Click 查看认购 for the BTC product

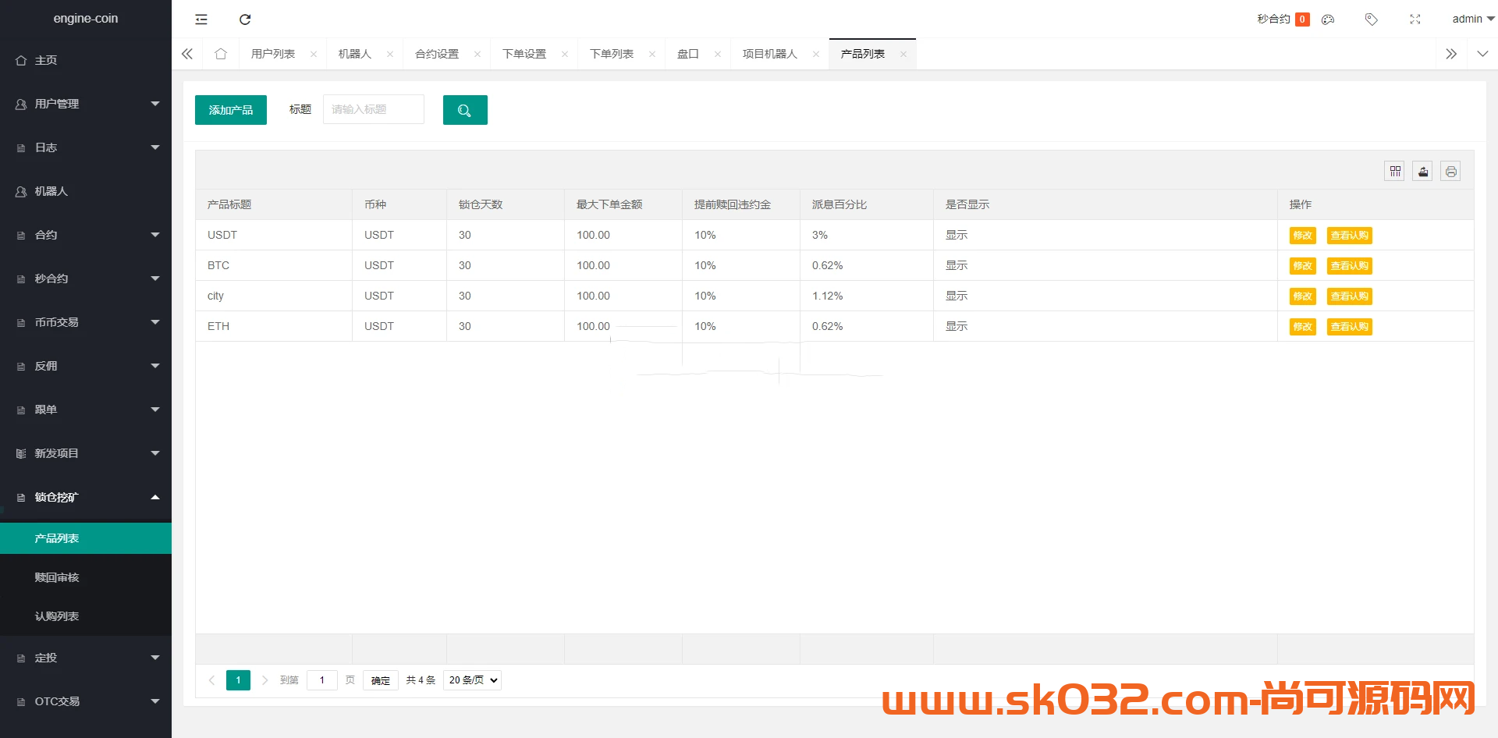(1350, 266)
